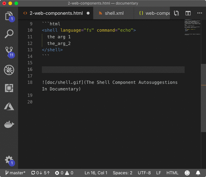Click the command attribute on line 10
206x177 pixels.
(106, 30)
